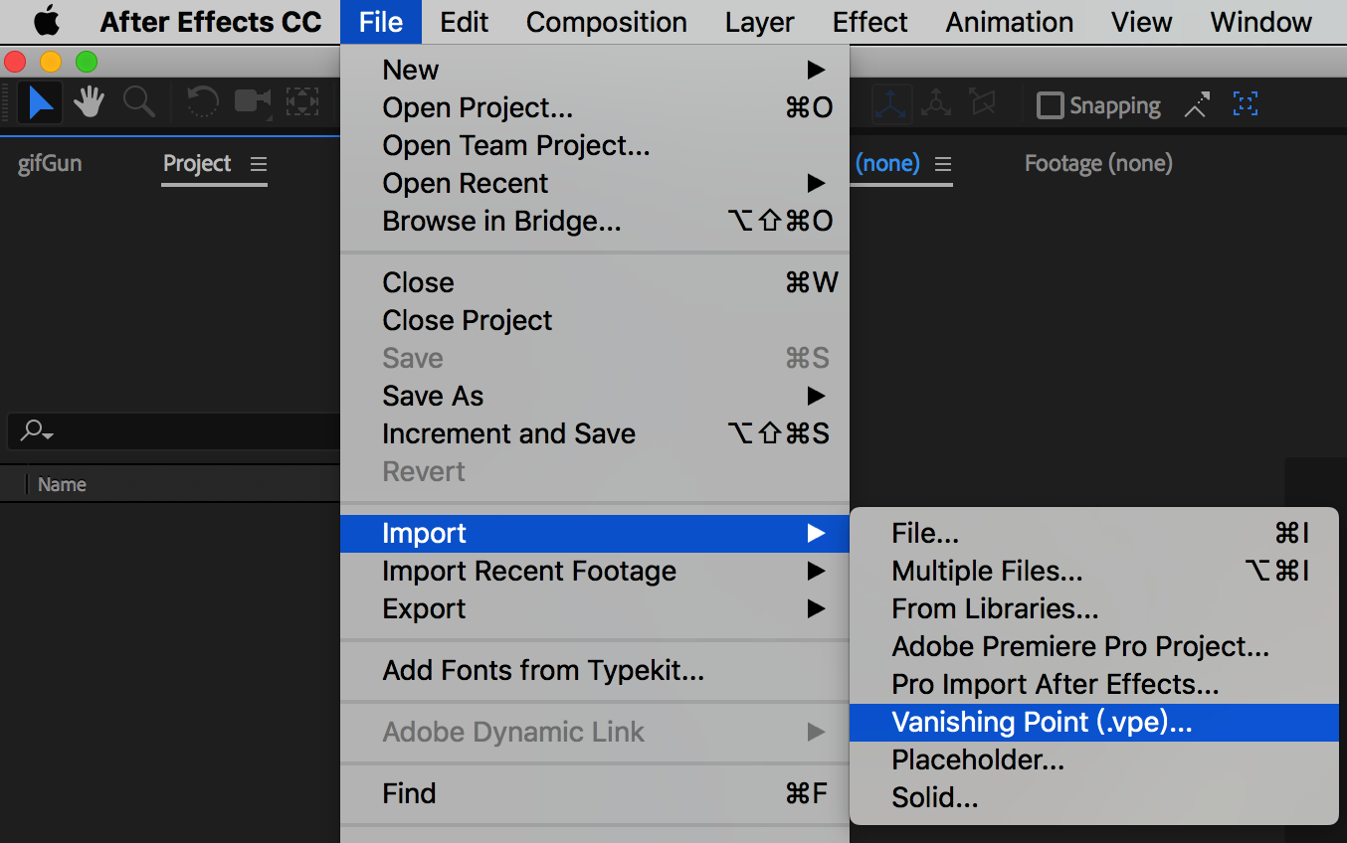The width and height of the screenshot is (1347, 843).
Task: Focus the Project panel search field
Action: [174, 430]
